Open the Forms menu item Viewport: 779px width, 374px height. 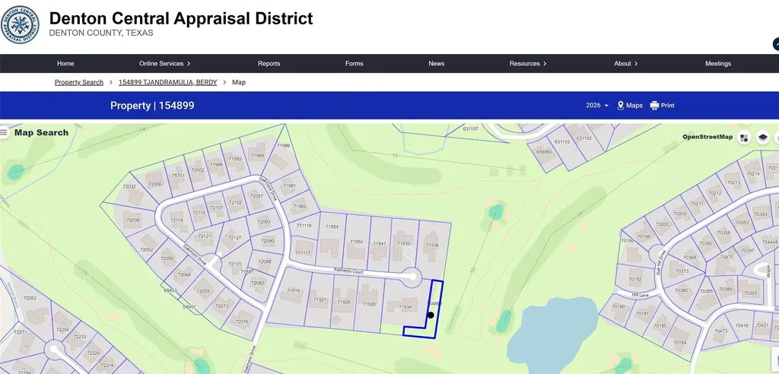355,64
